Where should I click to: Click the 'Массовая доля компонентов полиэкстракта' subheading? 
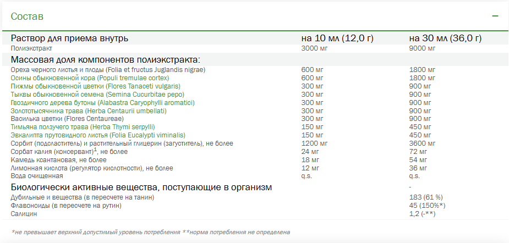(105, 59)
